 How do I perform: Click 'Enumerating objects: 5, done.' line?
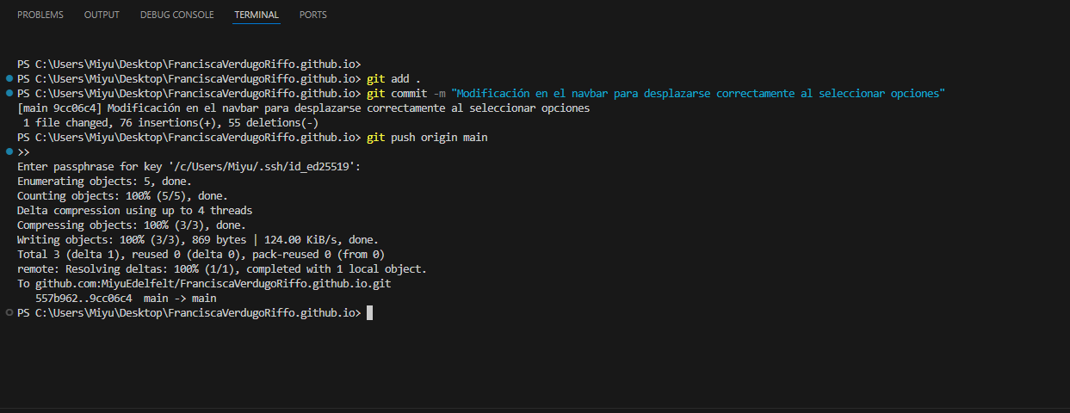click(104, 182)
